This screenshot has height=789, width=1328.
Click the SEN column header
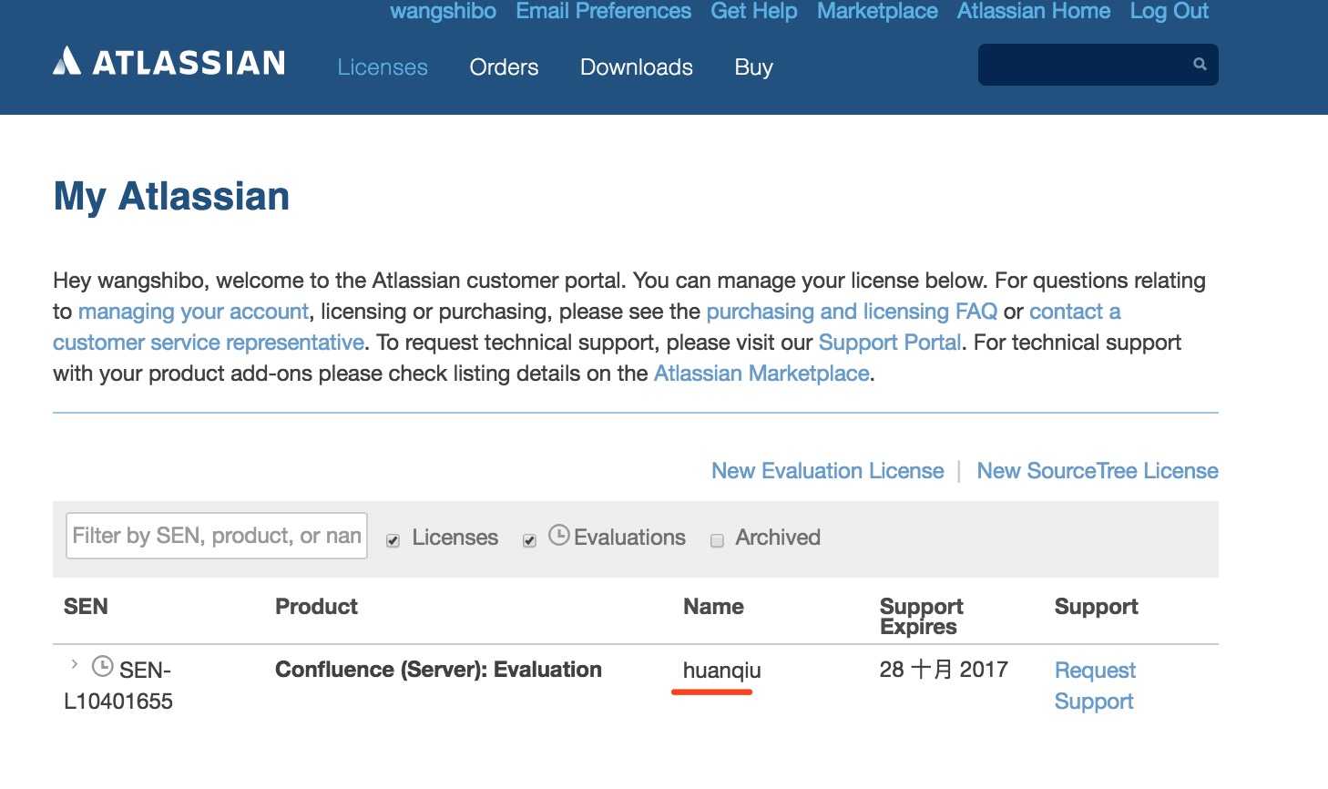pyautogui.click(x=86, y=607)
